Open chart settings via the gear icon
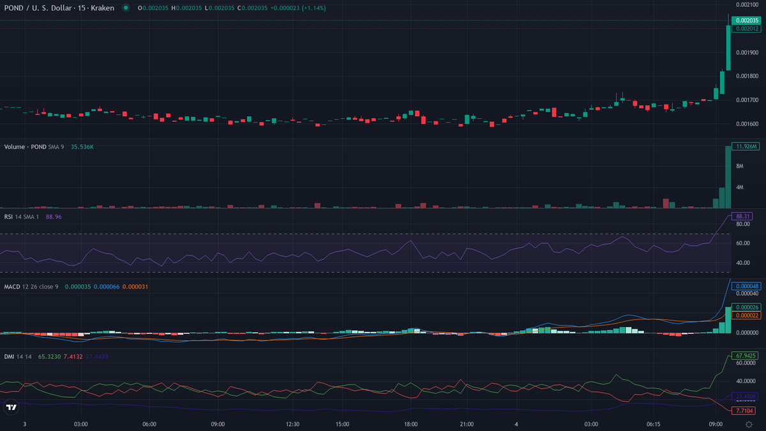The width and height of the screenshot is (766, 431). pos(748,424)
